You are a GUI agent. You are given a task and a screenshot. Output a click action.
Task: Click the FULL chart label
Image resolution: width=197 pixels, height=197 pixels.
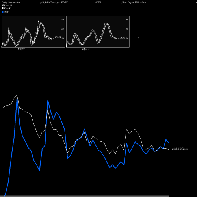(86, 50)
